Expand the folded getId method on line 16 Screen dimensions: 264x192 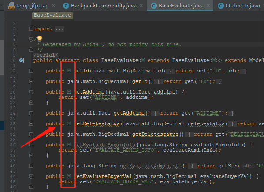point(31,82)
